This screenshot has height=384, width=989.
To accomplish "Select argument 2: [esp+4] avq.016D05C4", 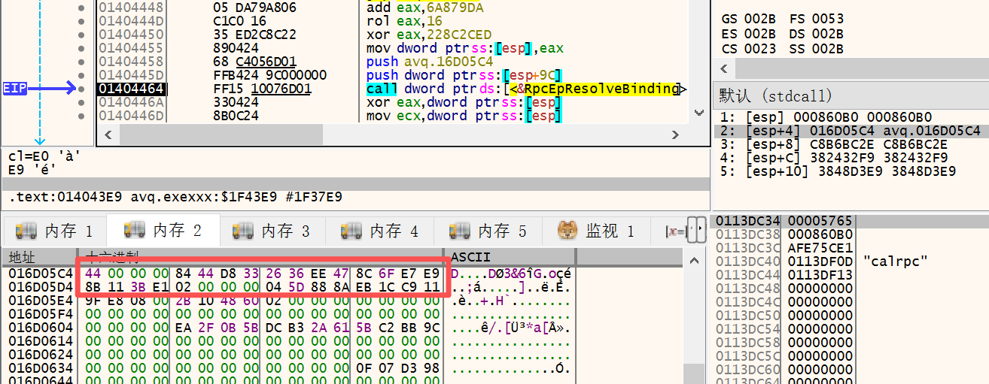I will point(851,131).
